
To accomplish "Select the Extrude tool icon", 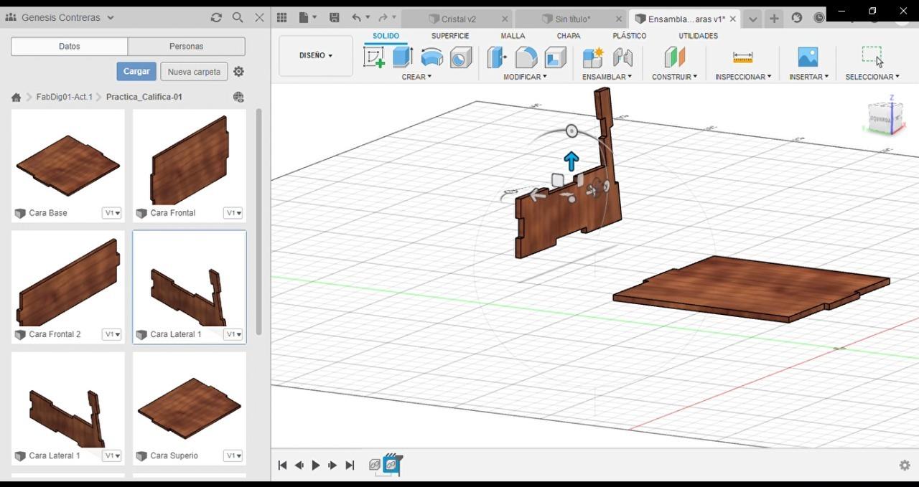I will pyautogui.click(x=403, y=57).
